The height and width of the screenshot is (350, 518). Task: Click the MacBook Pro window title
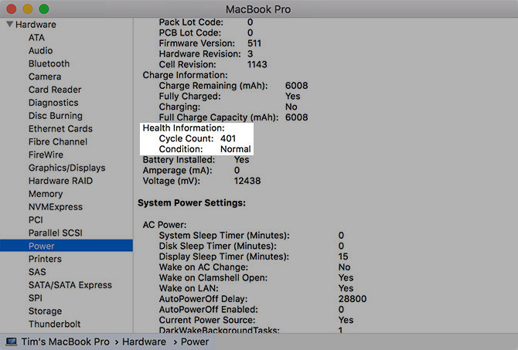pos(258,9)
